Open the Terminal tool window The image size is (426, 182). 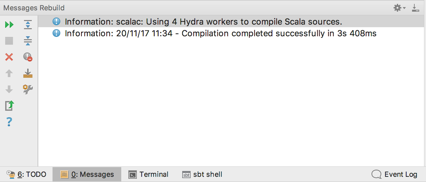click(x=148, y=174)
